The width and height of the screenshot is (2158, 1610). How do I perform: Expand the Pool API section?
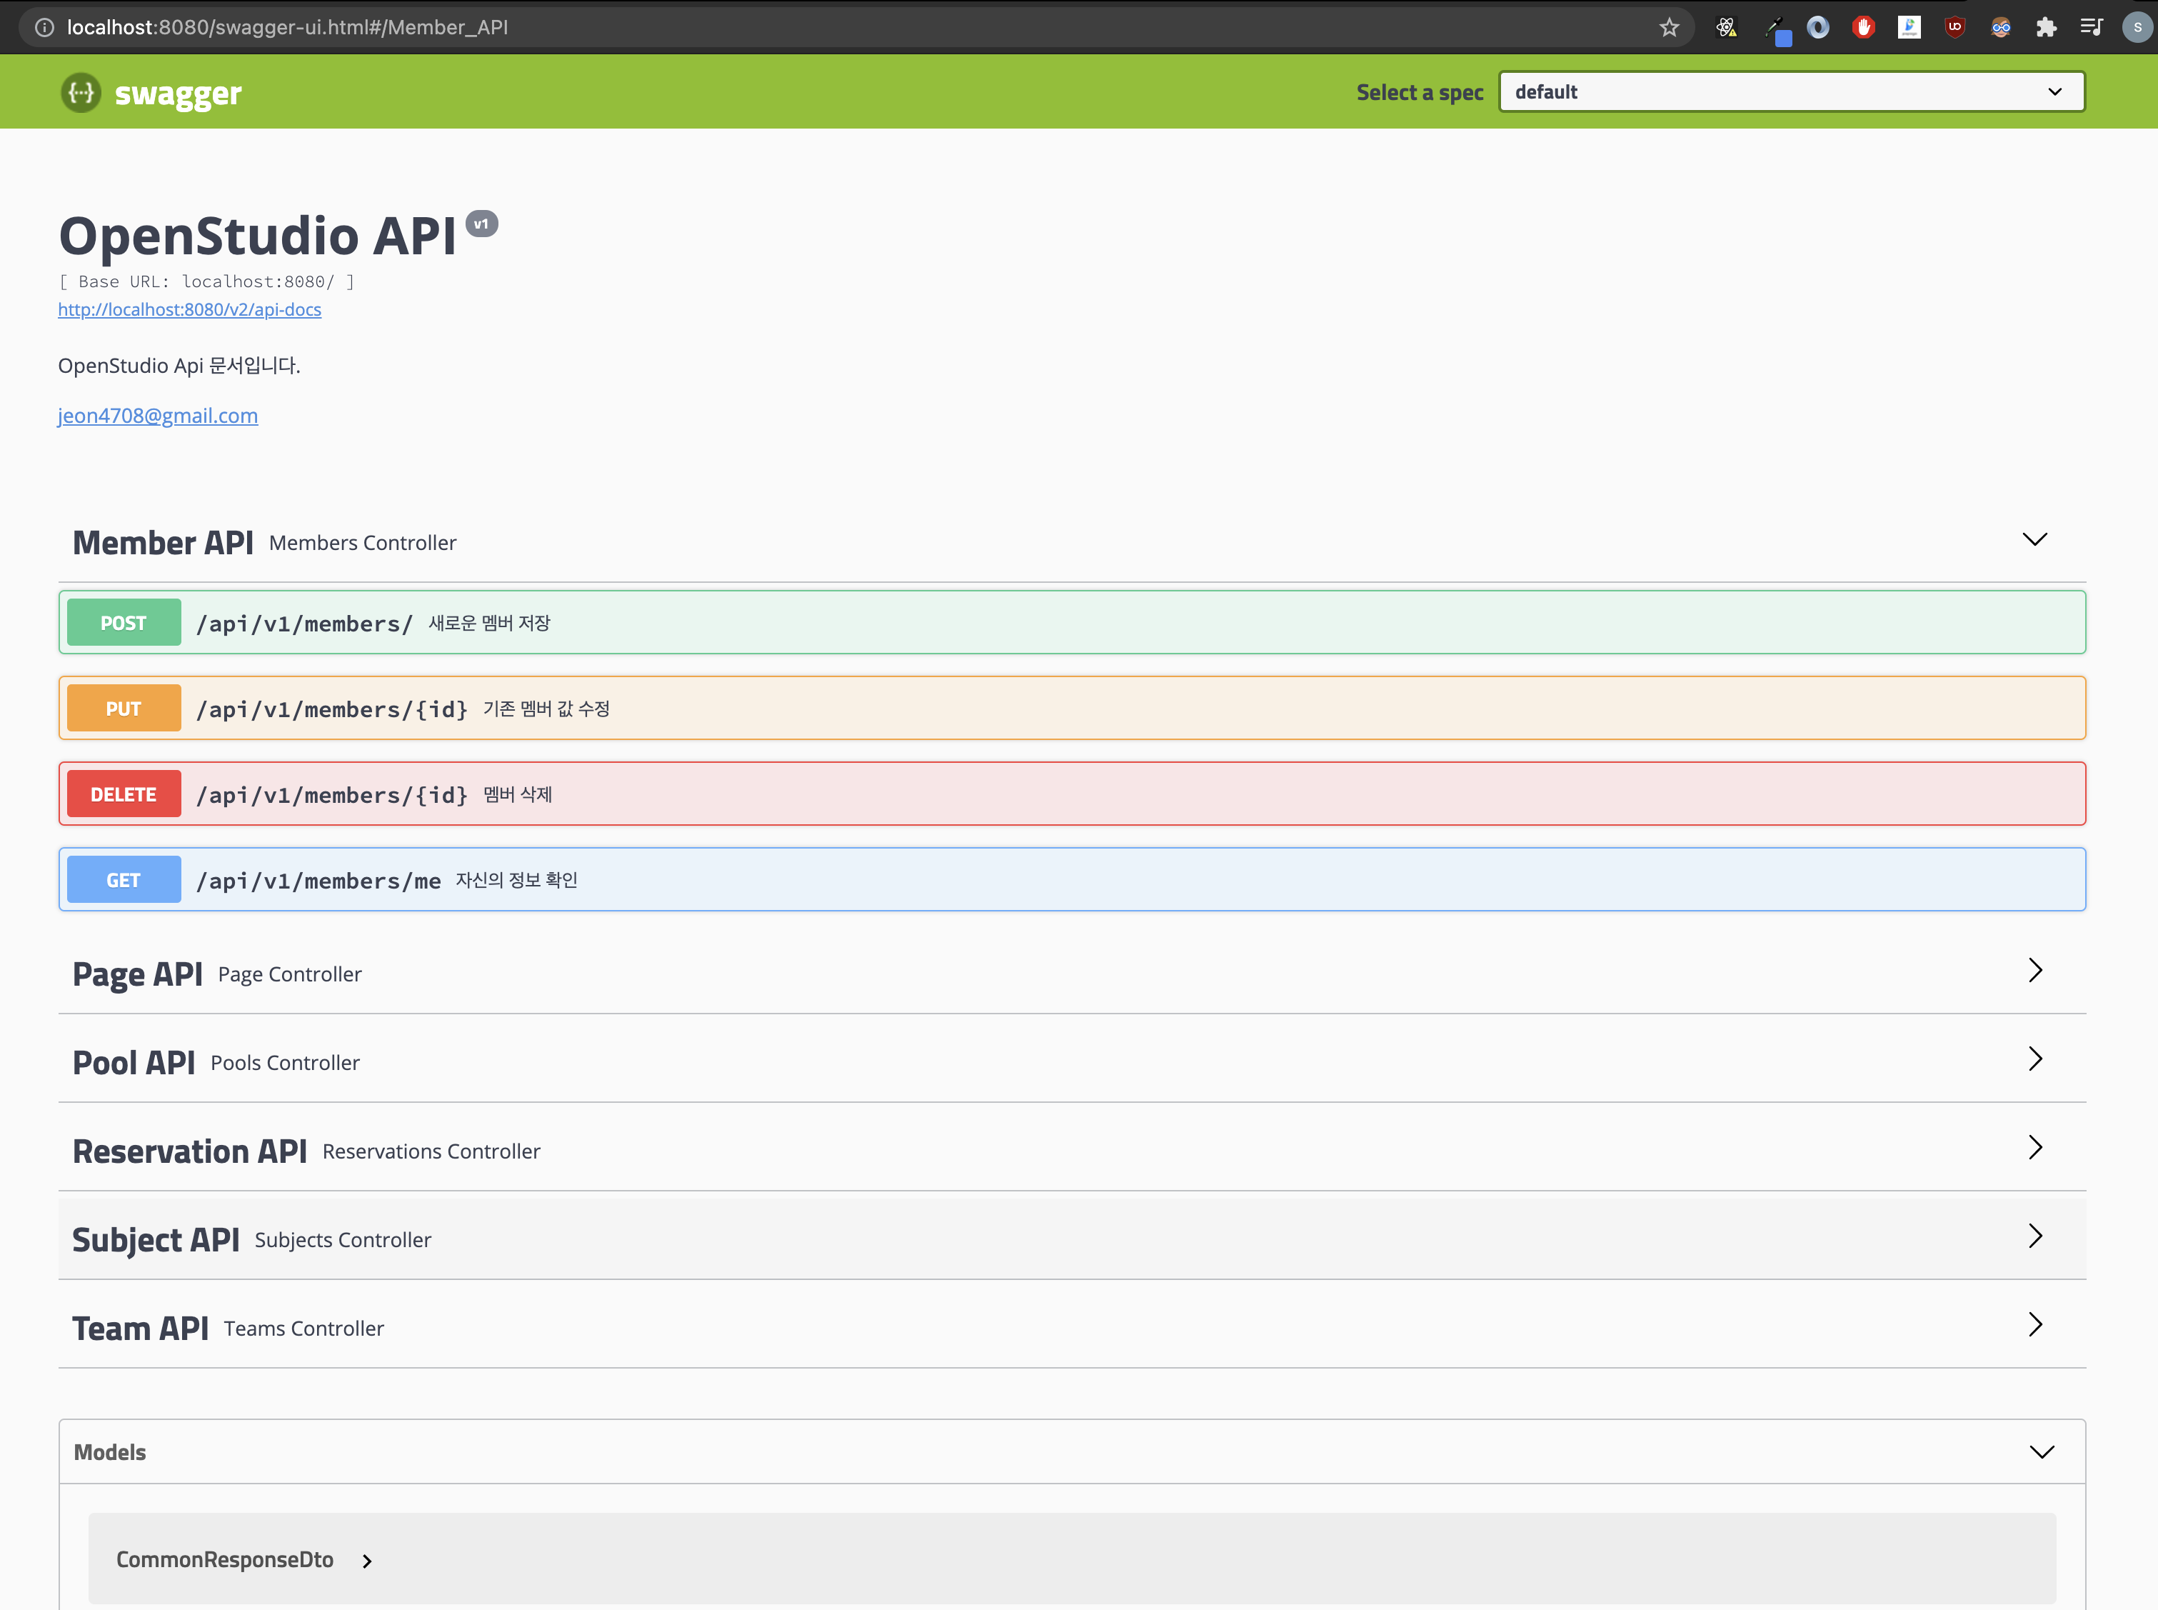[2035, 1059]
